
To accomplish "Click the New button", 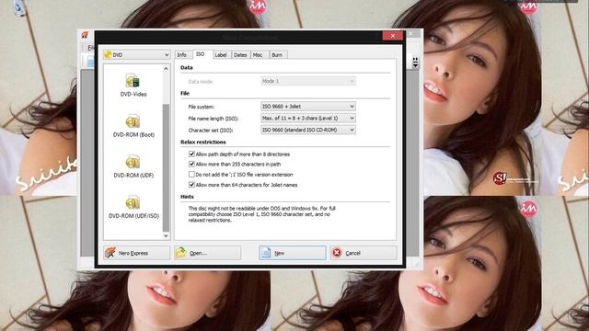I will [x=293, y=253].
